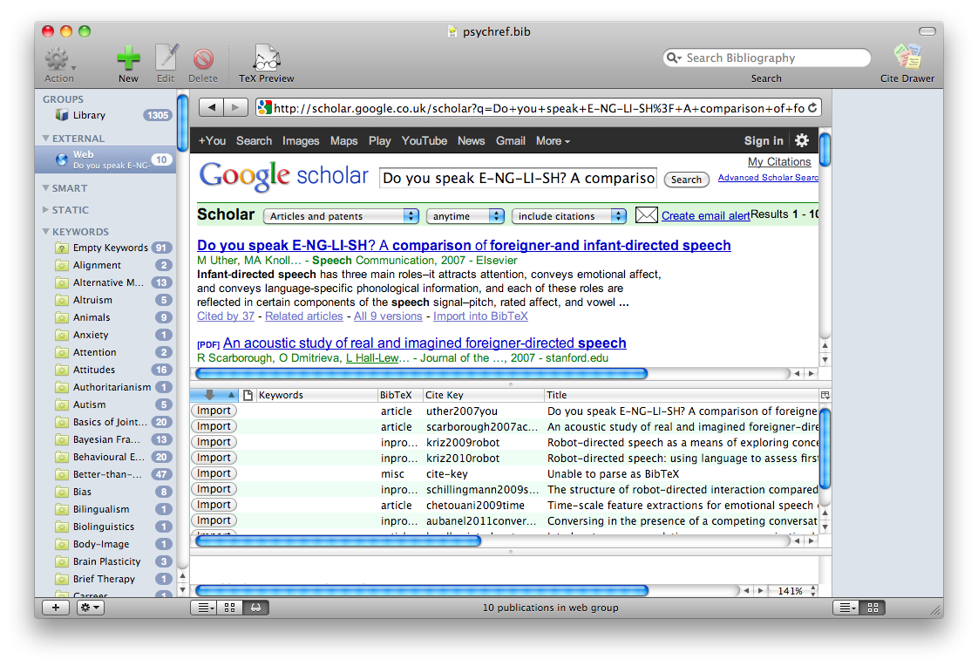Switch to web view preview mode
Viewport: 978px width, 666px height.
(255, 608)
